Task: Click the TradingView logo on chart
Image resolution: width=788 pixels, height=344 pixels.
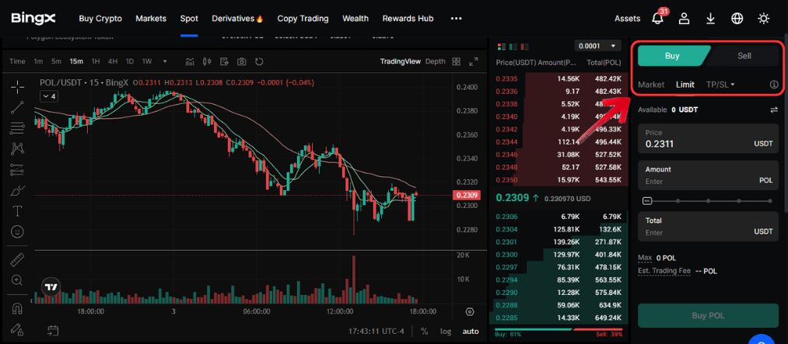Action: pyautogui.click(x=51, y=287)
